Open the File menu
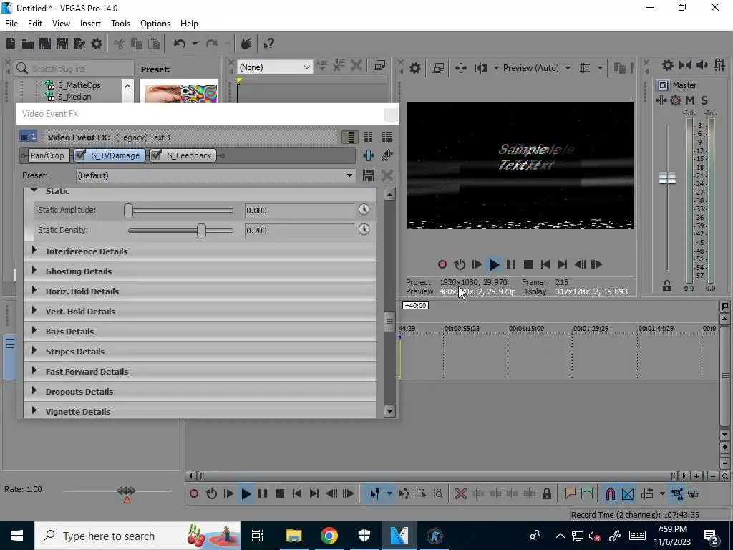 [x=11, y=24]
